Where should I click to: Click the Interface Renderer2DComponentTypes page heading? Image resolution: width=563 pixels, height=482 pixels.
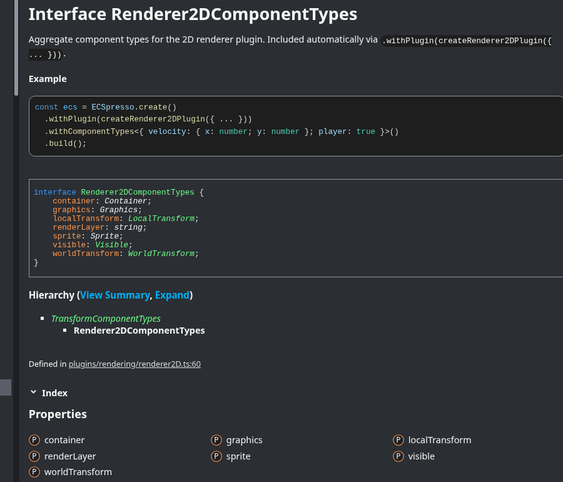[x=193, y=14]
